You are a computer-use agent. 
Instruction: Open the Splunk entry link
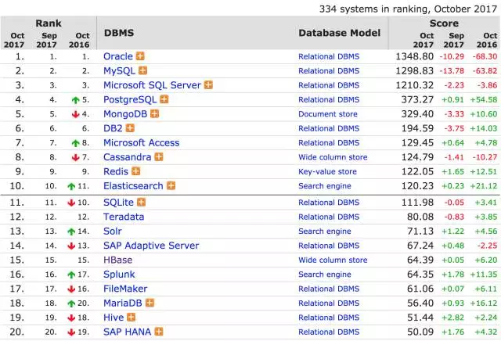[x=119, y=275]
